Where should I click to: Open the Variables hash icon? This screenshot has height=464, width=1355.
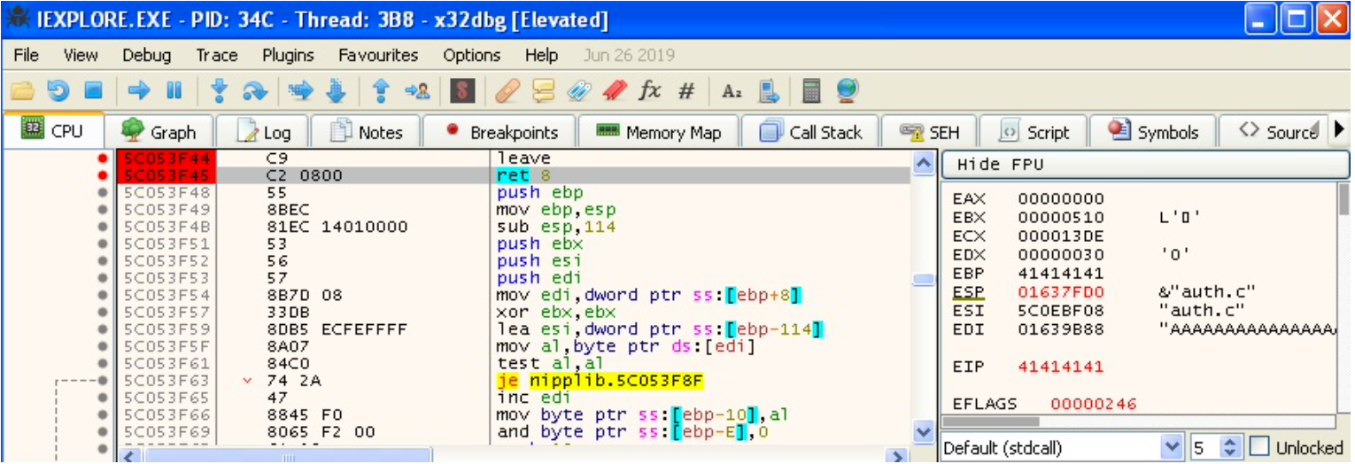point(686,90)
